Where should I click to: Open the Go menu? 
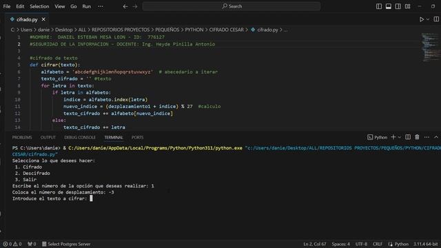(74, 6)
